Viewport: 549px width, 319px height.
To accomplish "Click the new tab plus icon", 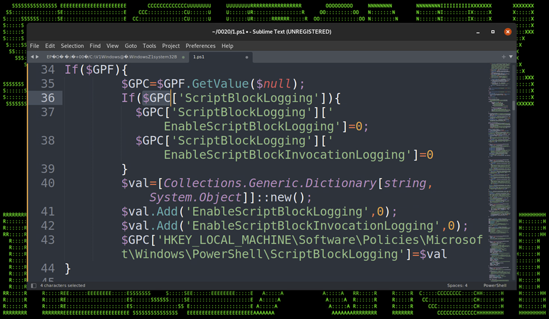I will (503, 57).
